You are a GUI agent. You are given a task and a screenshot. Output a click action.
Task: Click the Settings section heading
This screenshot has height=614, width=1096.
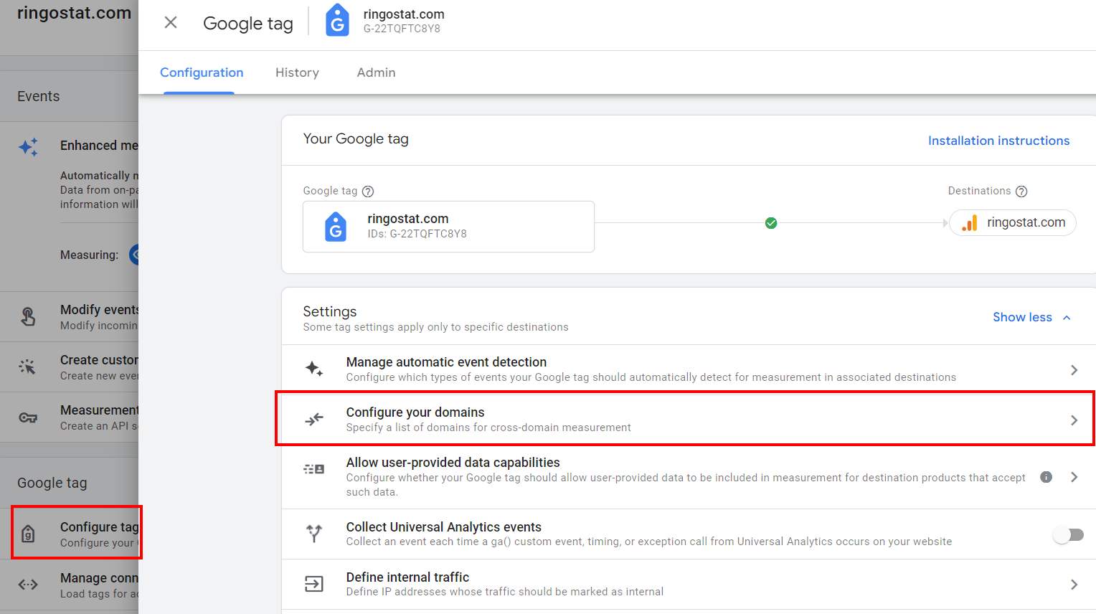[x=330, y=311]
